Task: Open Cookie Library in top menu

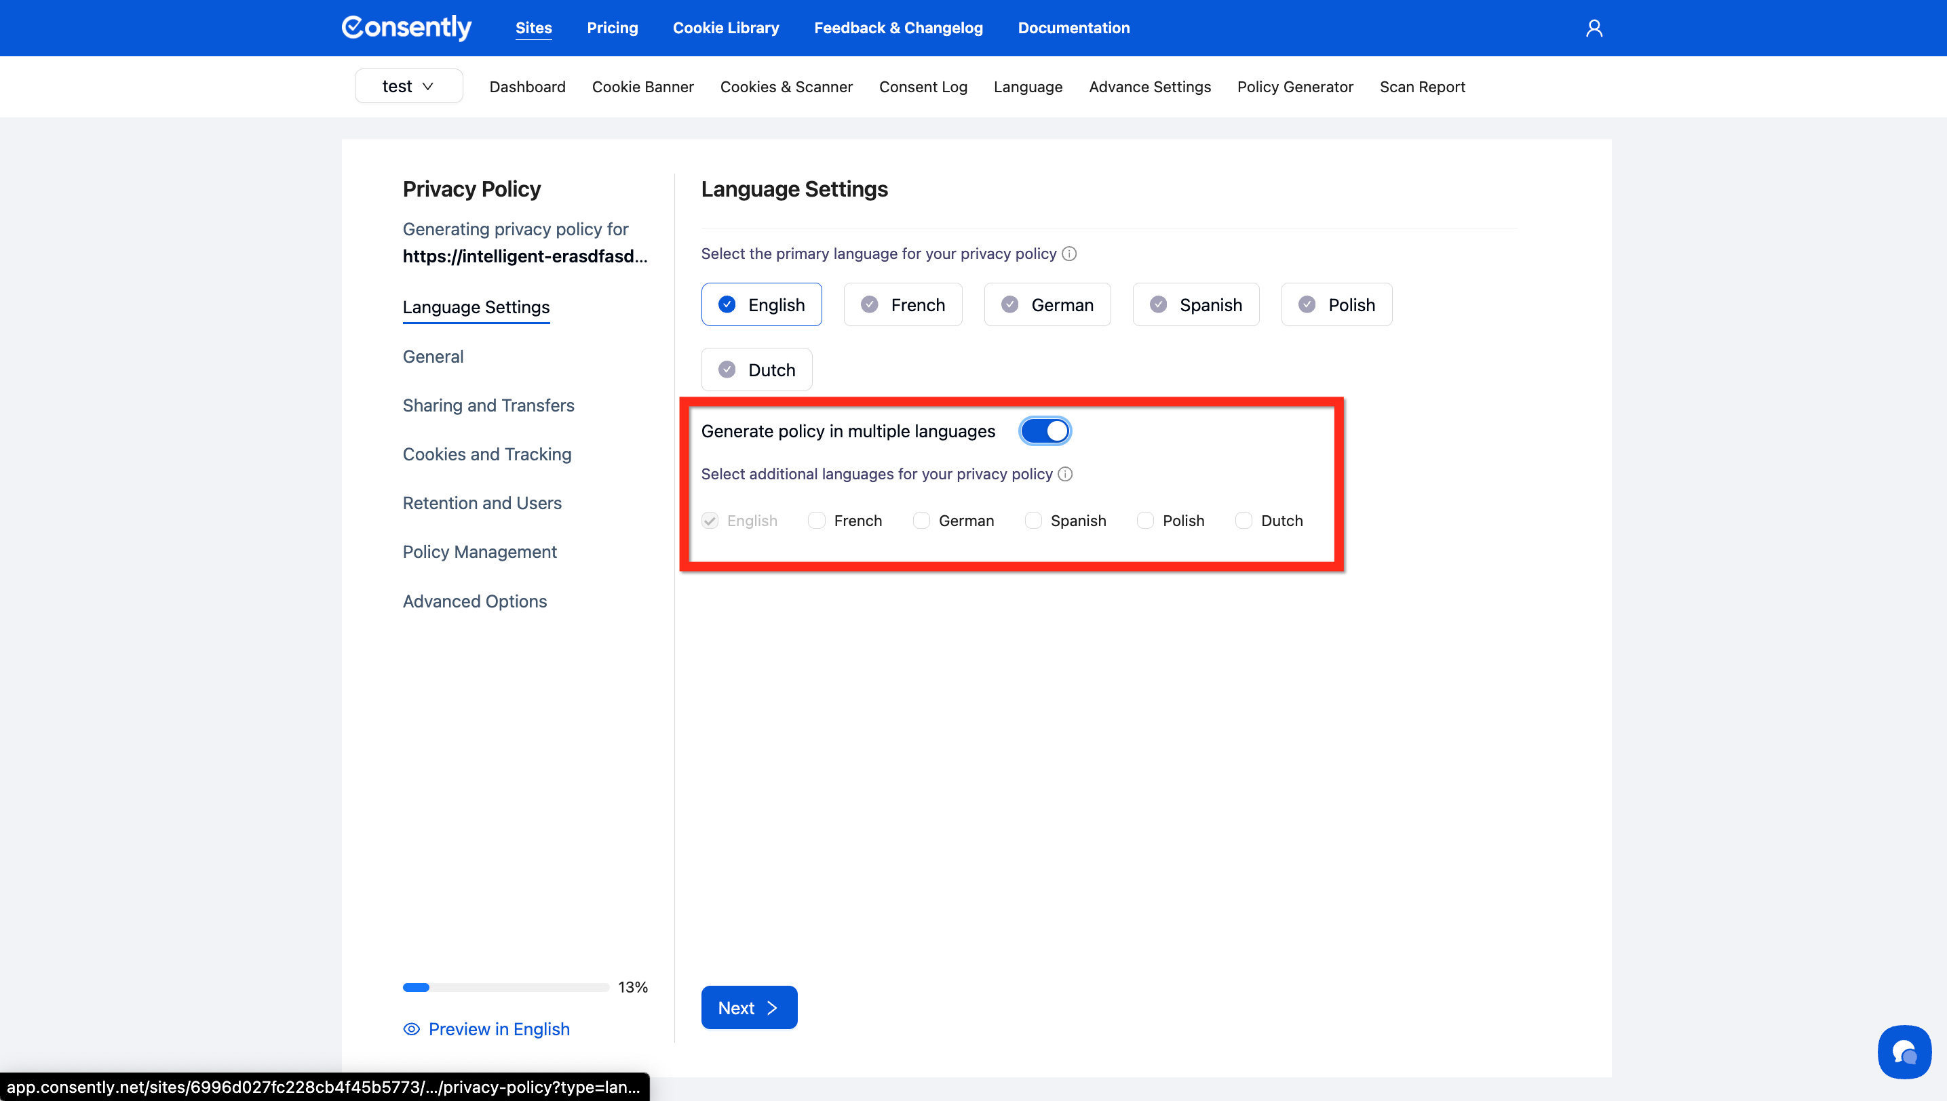Action: [726, 28]
